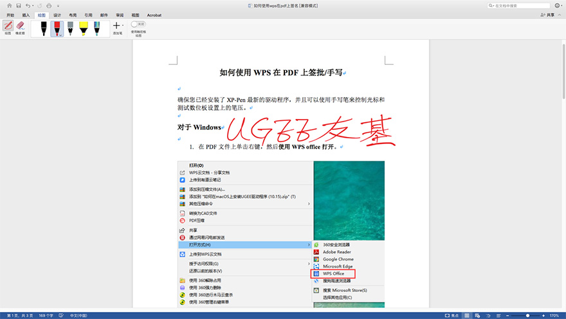
Task: Switch to web layout view icon
Action: (477, 315)
